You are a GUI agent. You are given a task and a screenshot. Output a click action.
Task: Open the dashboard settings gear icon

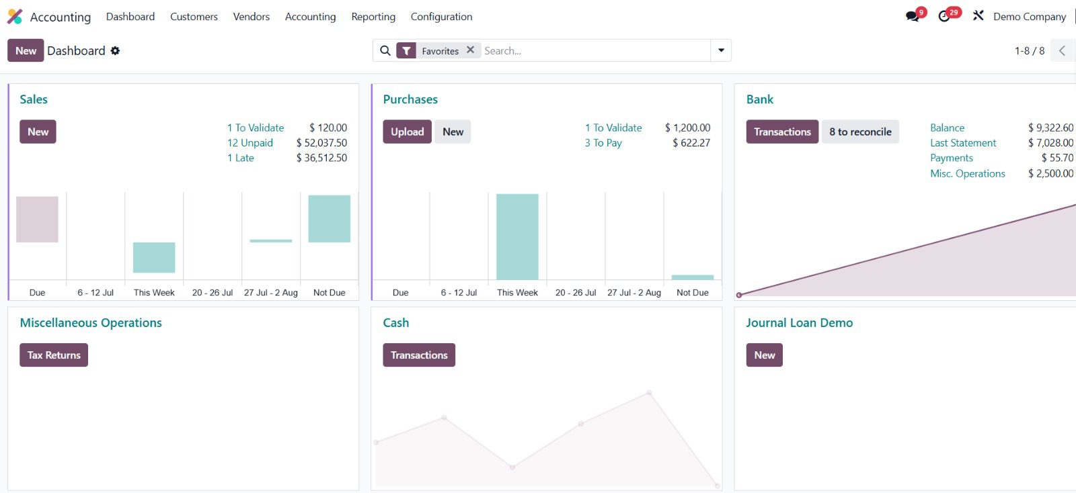(115, 51)
